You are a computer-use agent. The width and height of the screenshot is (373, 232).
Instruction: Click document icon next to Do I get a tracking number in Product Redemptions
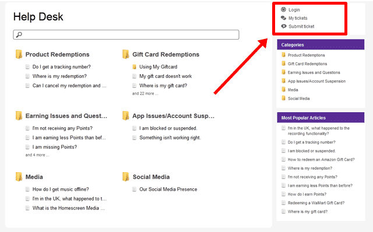(27, 67)
